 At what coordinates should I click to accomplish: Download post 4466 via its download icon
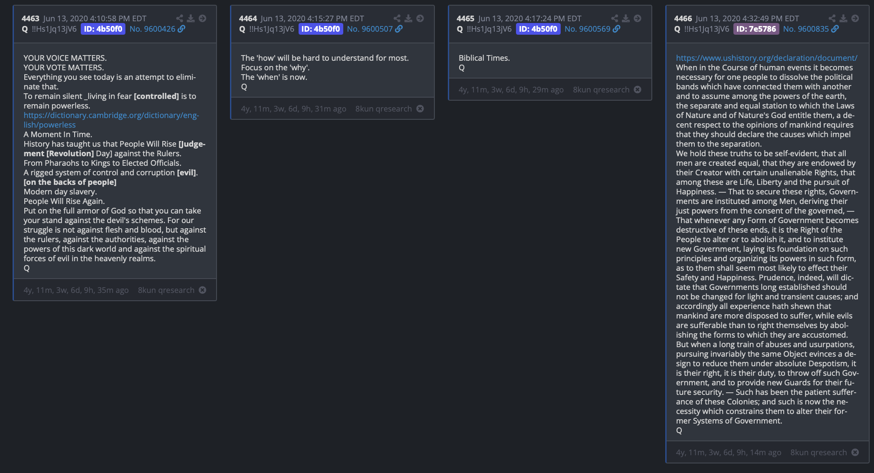(843, 18)
